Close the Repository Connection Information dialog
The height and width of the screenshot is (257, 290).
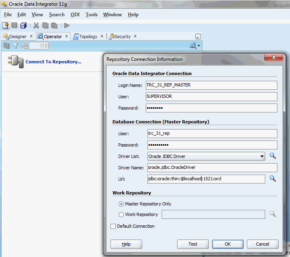coord(273,57)
